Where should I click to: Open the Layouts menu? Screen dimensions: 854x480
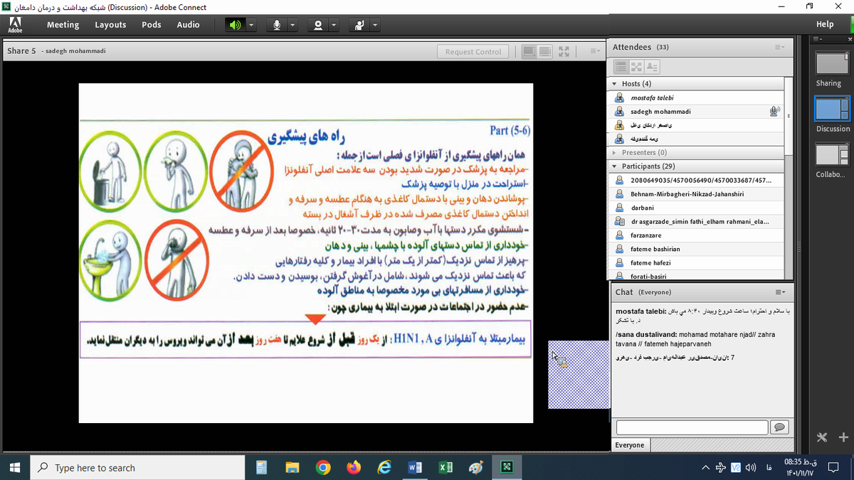[x=110, y=25]
